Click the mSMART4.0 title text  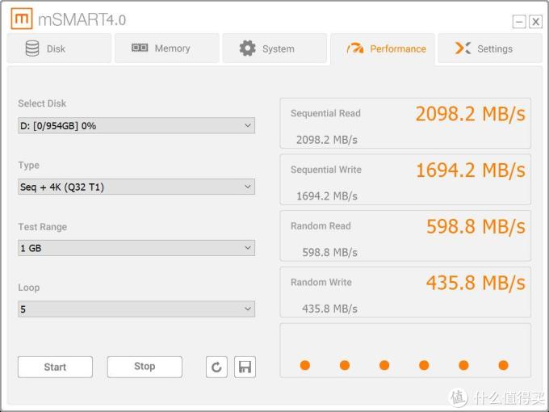pyautogui.click(x=82, y=19)
